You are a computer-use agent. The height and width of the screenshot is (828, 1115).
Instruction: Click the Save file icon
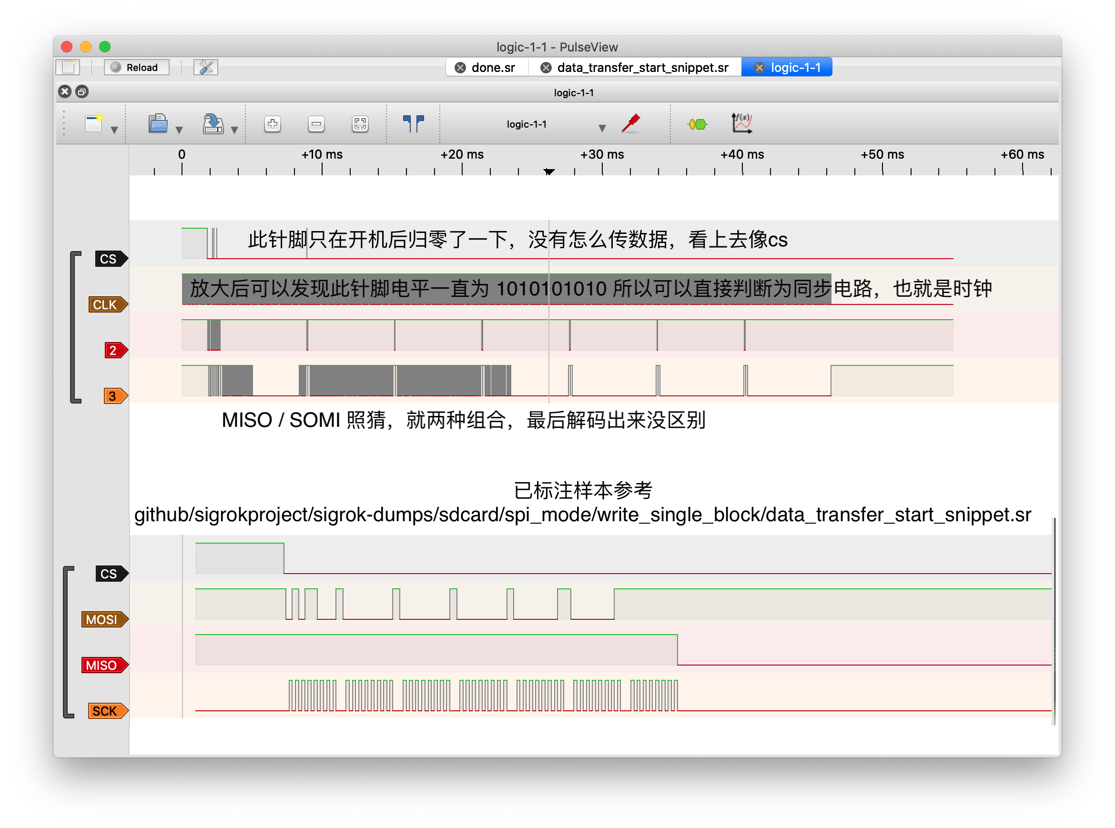pyautogui.click(x=213, y=123)
